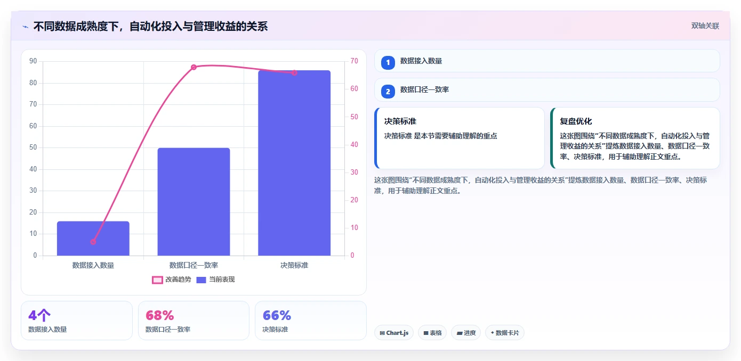
Task: Click the 66% metric value
Action: 277,315
